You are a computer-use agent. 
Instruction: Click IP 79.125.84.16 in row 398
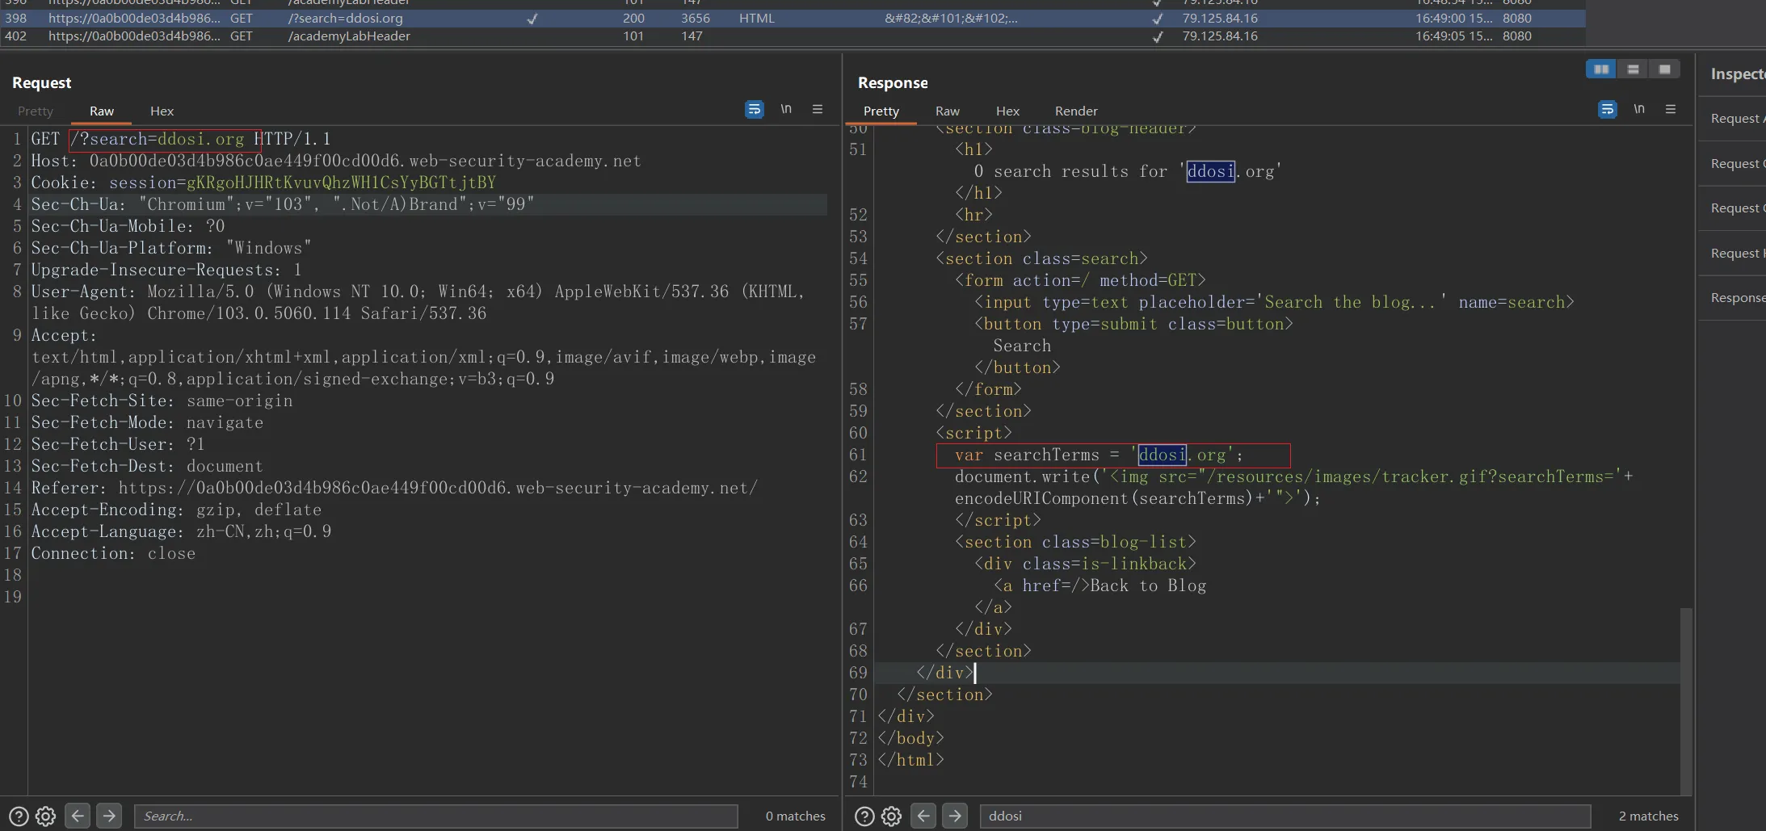1220,18
